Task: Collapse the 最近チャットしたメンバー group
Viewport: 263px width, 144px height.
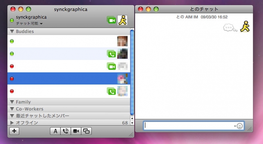Action: click(12, 116)
